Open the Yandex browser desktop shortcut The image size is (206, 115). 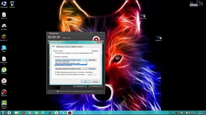4,82
